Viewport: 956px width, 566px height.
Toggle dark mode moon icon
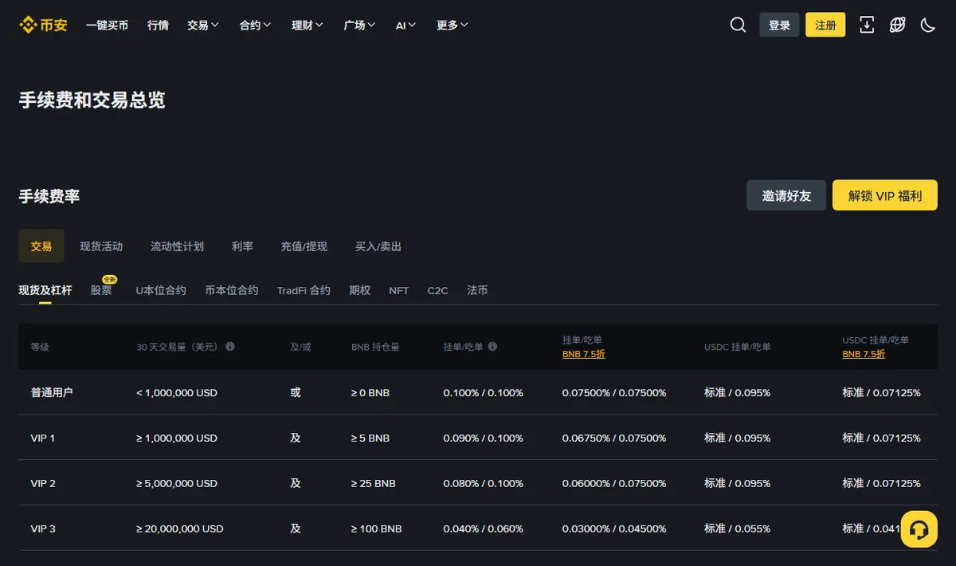click(927, 25)
